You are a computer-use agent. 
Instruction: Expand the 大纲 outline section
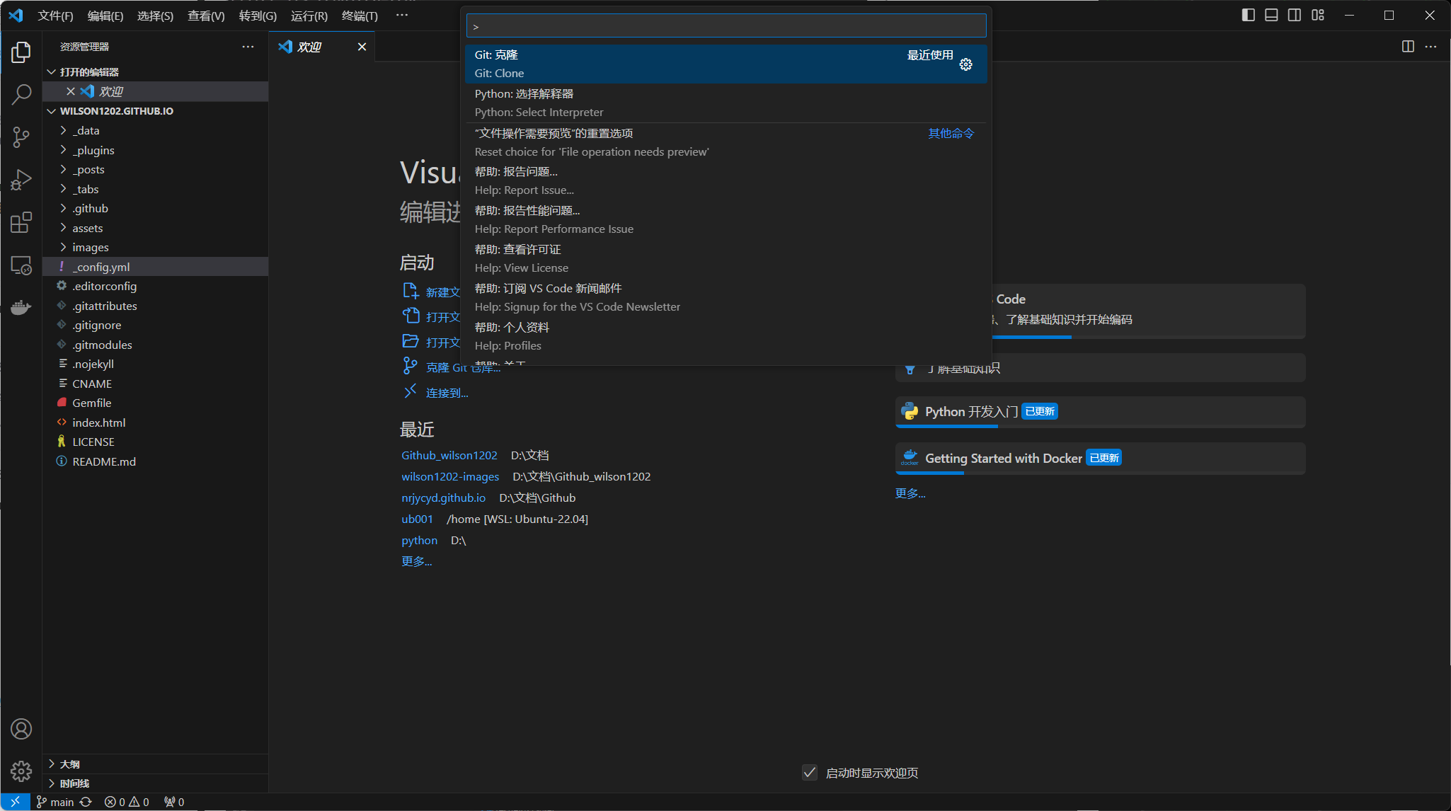click(69, 764)
